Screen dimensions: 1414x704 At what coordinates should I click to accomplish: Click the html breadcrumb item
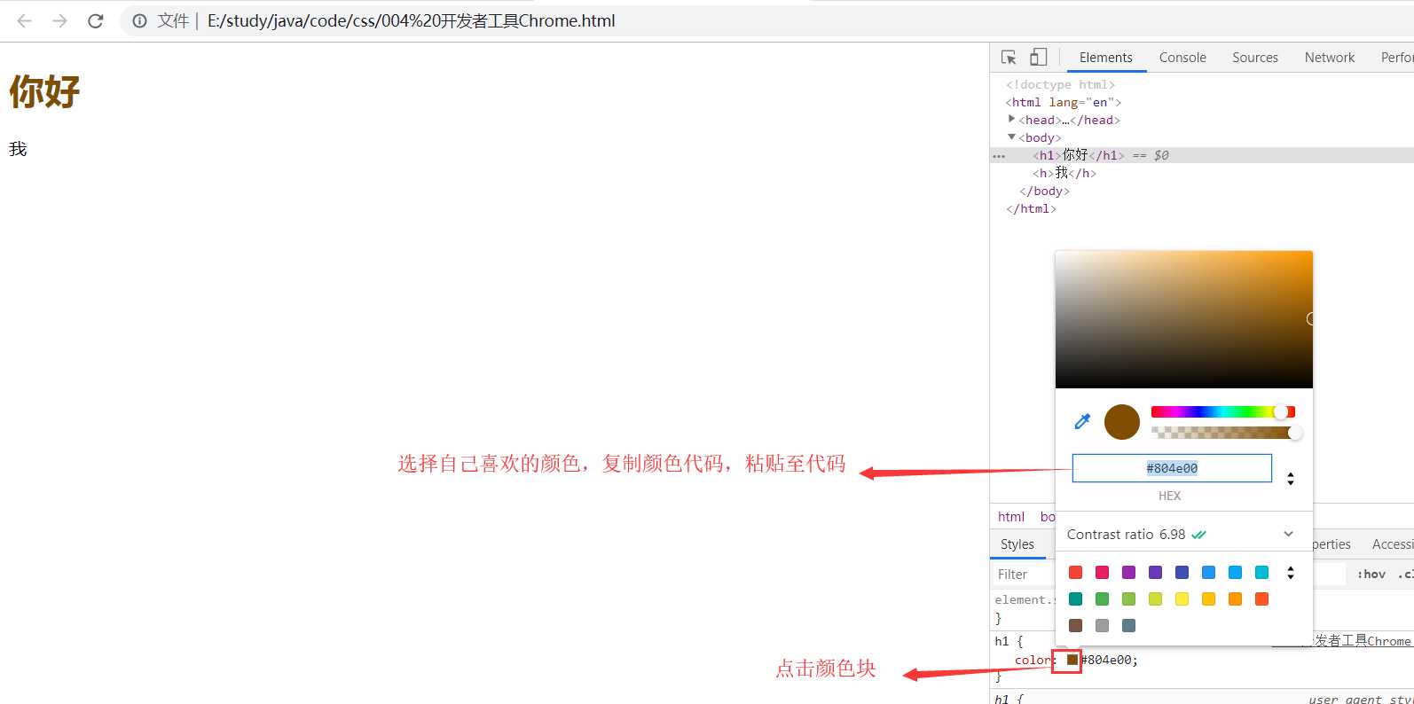[x=1011, y=517]
